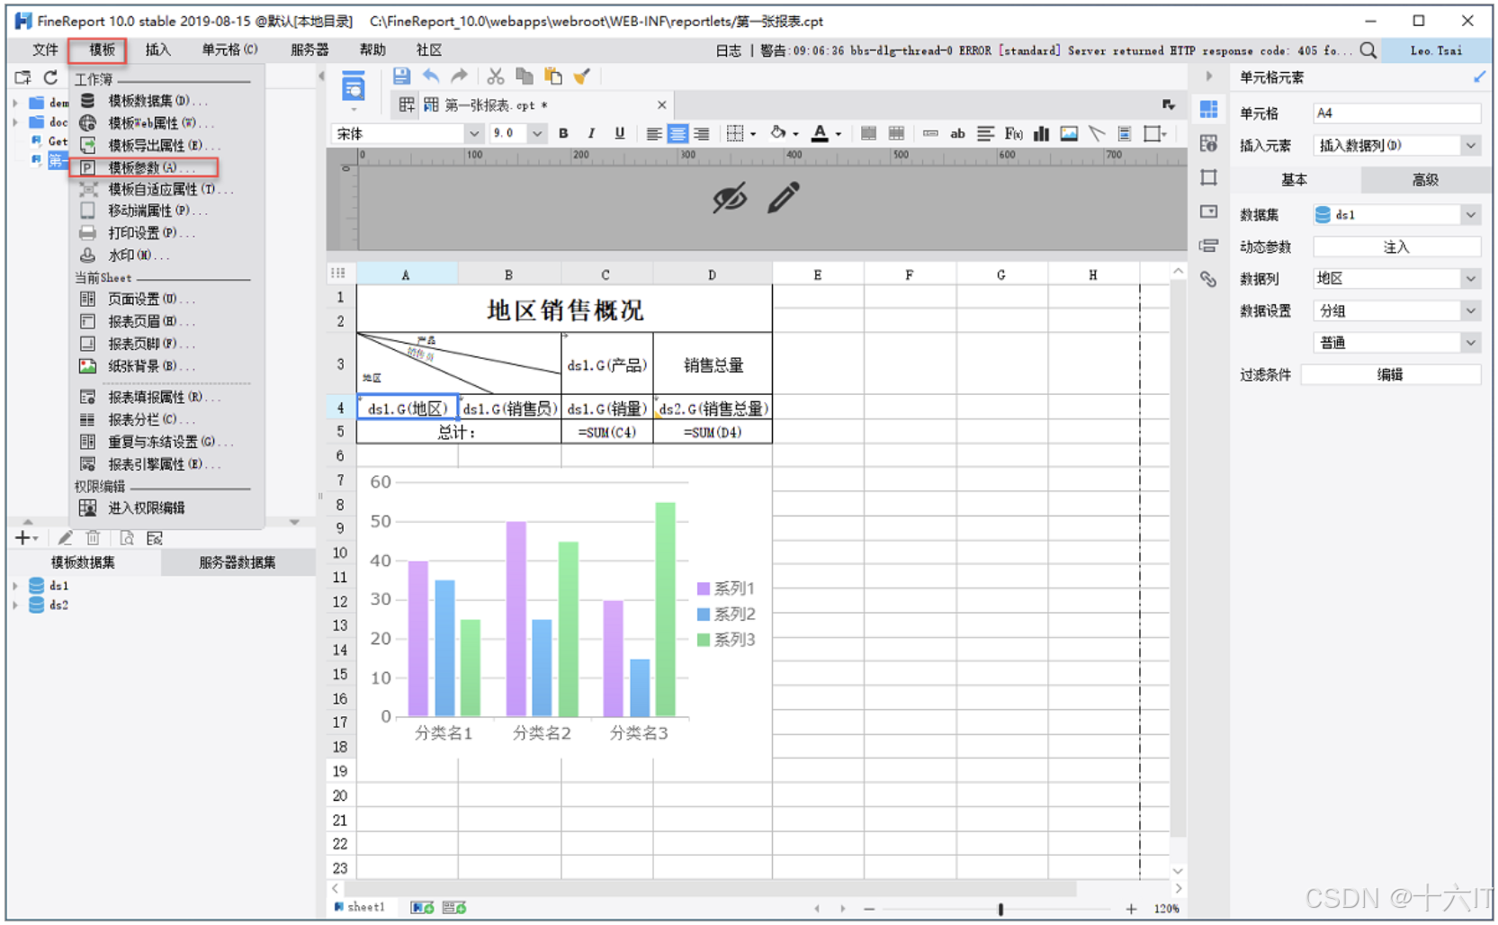Open the floating element dropdown icon
1498x925 pixels.
[x=1155, y=134]
